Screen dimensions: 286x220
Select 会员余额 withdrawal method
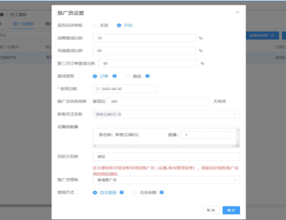135,193
